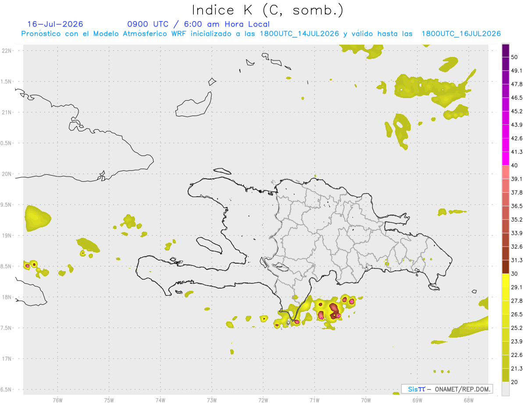Click the "30" colorbar value
The height and width of the screenshot is (406, 526).
coord(515,274)
